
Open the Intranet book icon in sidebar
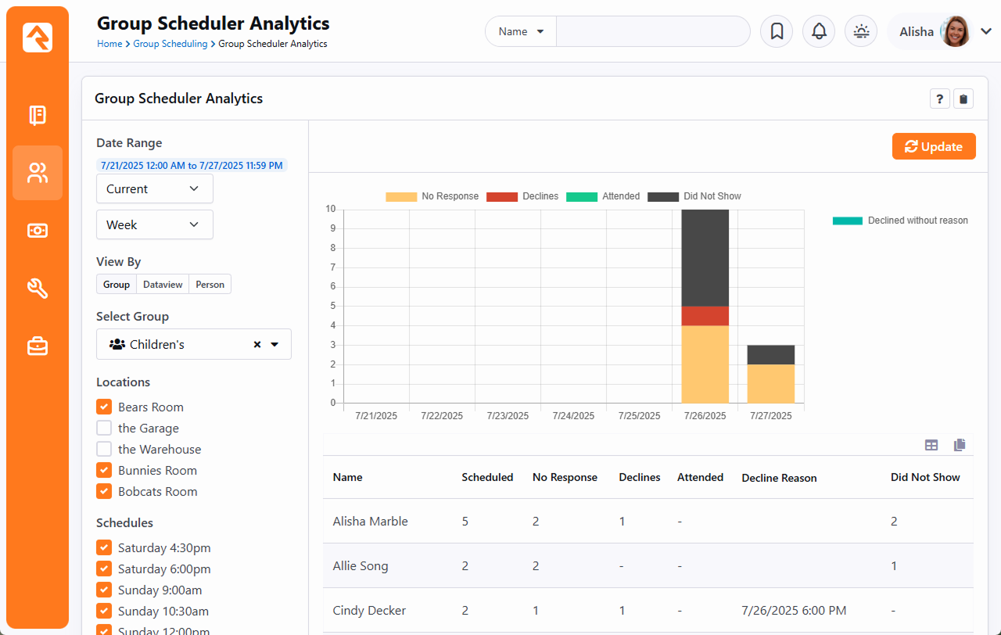tap(38, 116)
